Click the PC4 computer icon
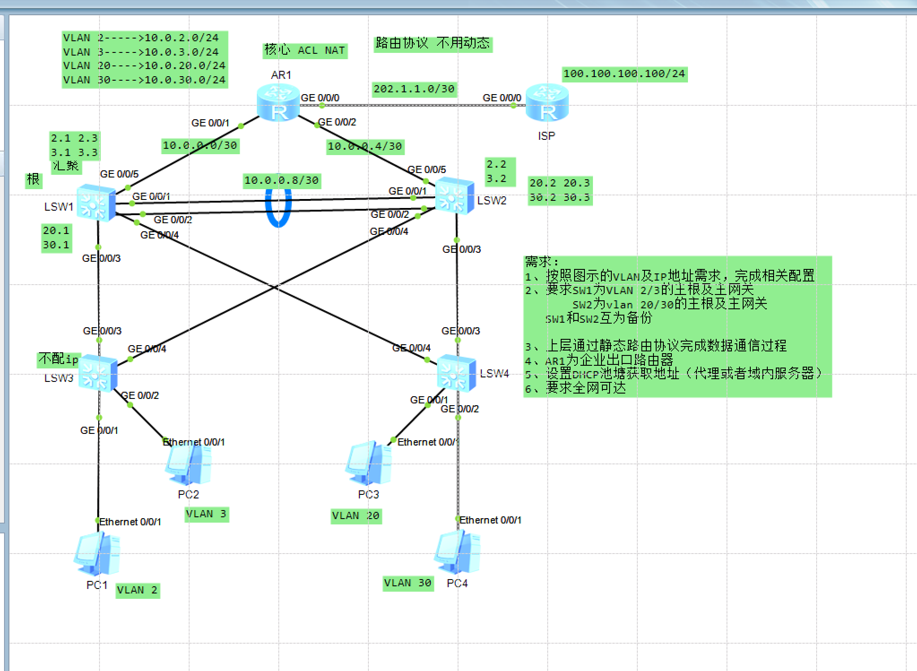Image resolution: width=917 pixels, height=671 pixels. pyautogui.click(x=457, y=552)
